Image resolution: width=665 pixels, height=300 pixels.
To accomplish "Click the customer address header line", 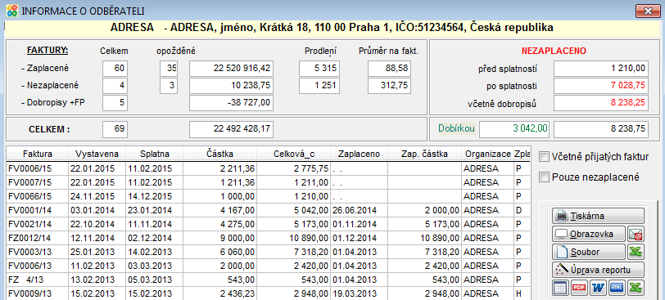I will (x=332, y=29).
